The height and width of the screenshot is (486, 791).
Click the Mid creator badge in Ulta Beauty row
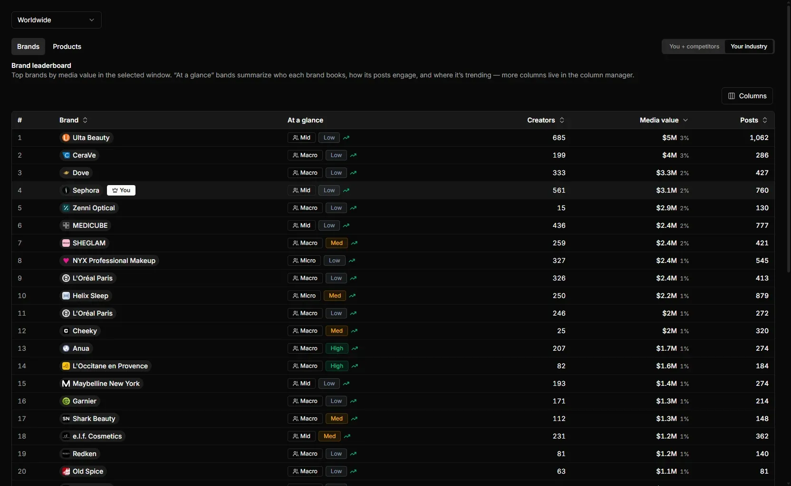pos(301,138)
